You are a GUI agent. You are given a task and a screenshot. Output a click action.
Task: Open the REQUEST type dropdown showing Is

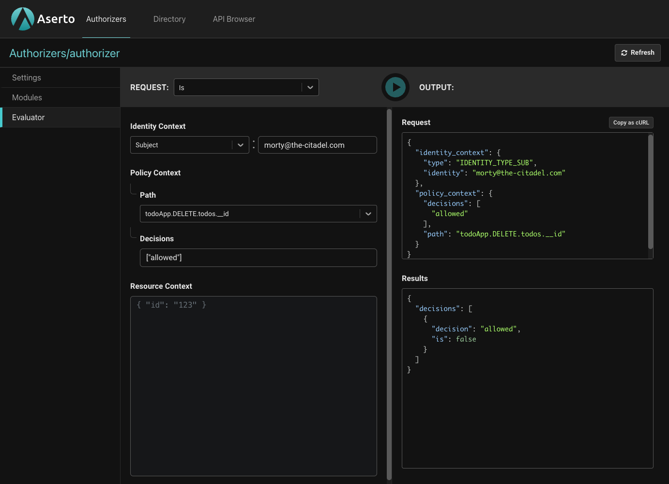(246, 87)
